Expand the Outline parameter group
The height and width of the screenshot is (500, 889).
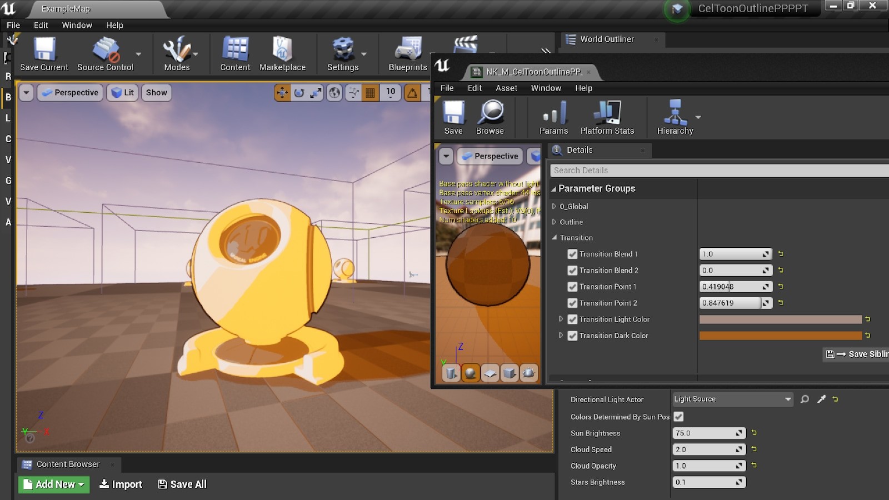554,222
